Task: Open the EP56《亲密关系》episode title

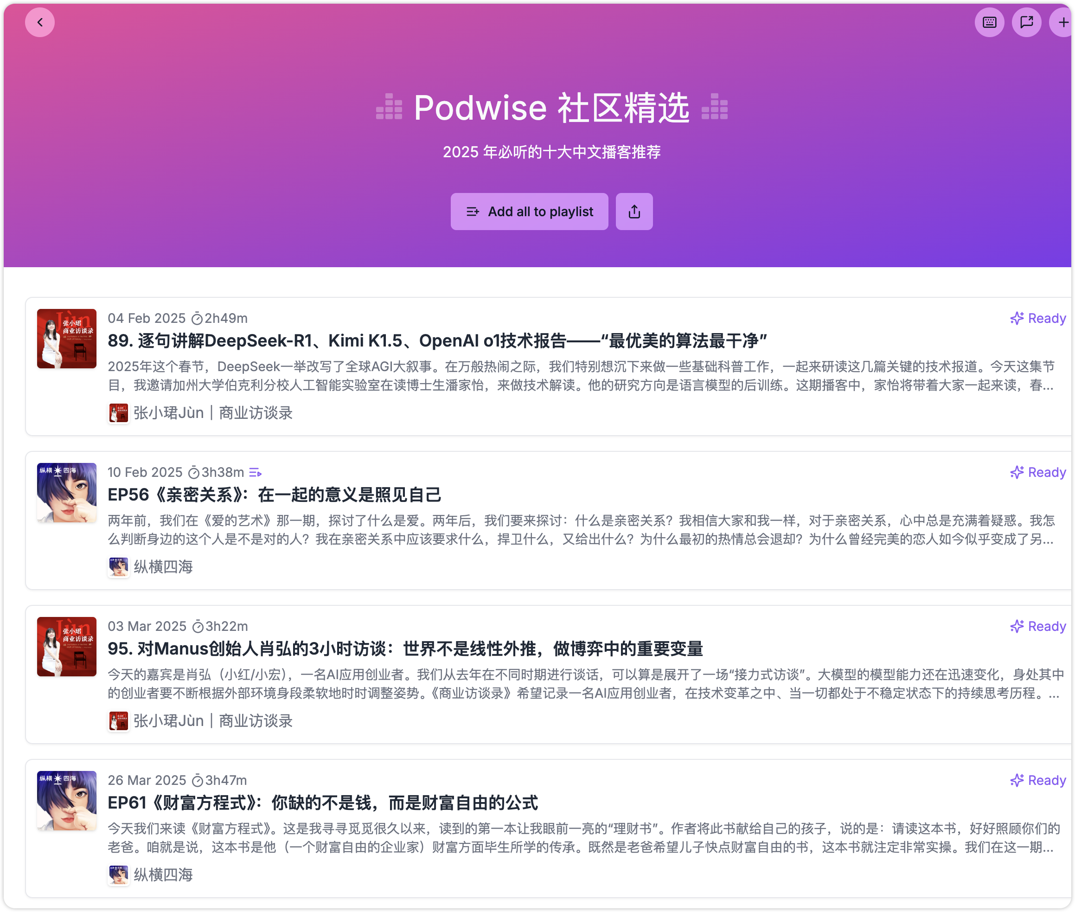Action: point(274,495)
